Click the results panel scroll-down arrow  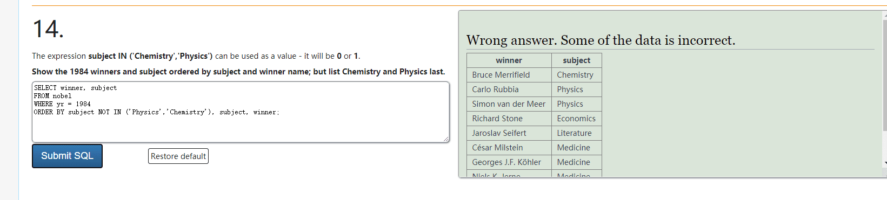pos(884,163)
